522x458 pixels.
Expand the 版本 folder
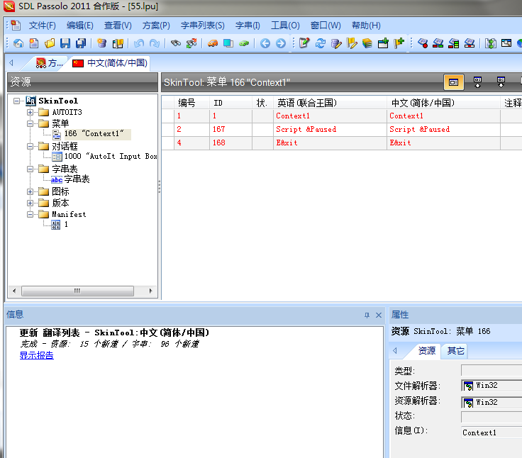tap(30, 203)
